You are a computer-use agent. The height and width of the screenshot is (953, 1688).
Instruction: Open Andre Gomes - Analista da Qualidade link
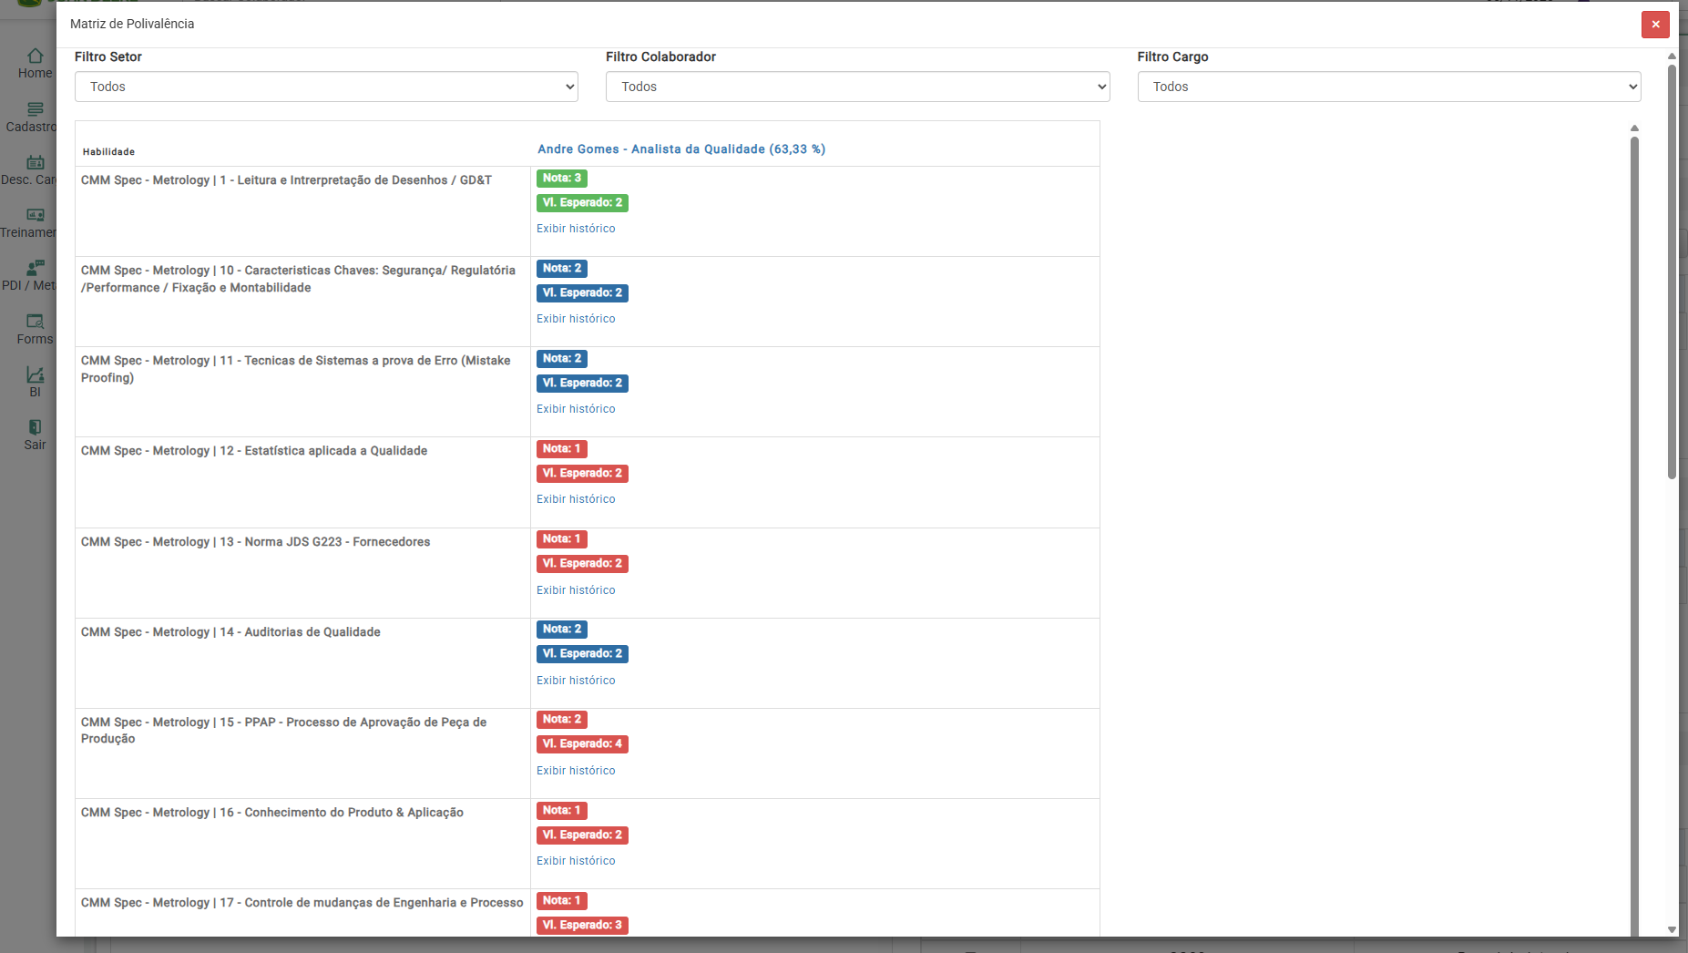680,149
